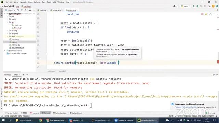Click Expand All icon in Project panel
This screenshot has height=123, width=219.
click(22, 10)
